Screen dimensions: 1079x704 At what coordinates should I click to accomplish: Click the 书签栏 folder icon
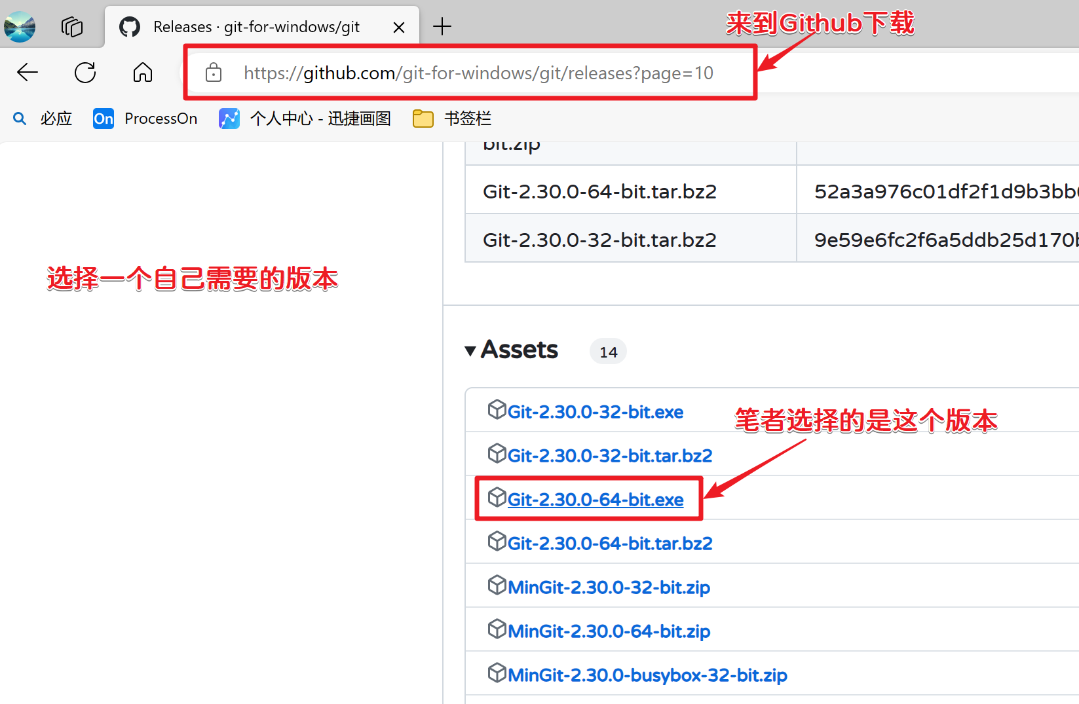(x=423, y=119)
